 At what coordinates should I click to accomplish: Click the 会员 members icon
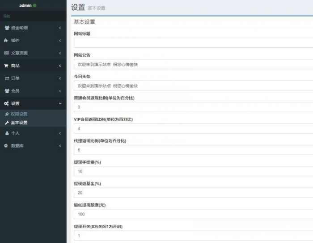tap(6, 91)
